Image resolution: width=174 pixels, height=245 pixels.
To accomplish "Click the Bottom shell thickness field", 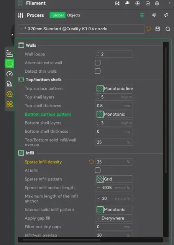I will [x=114, y=131].
